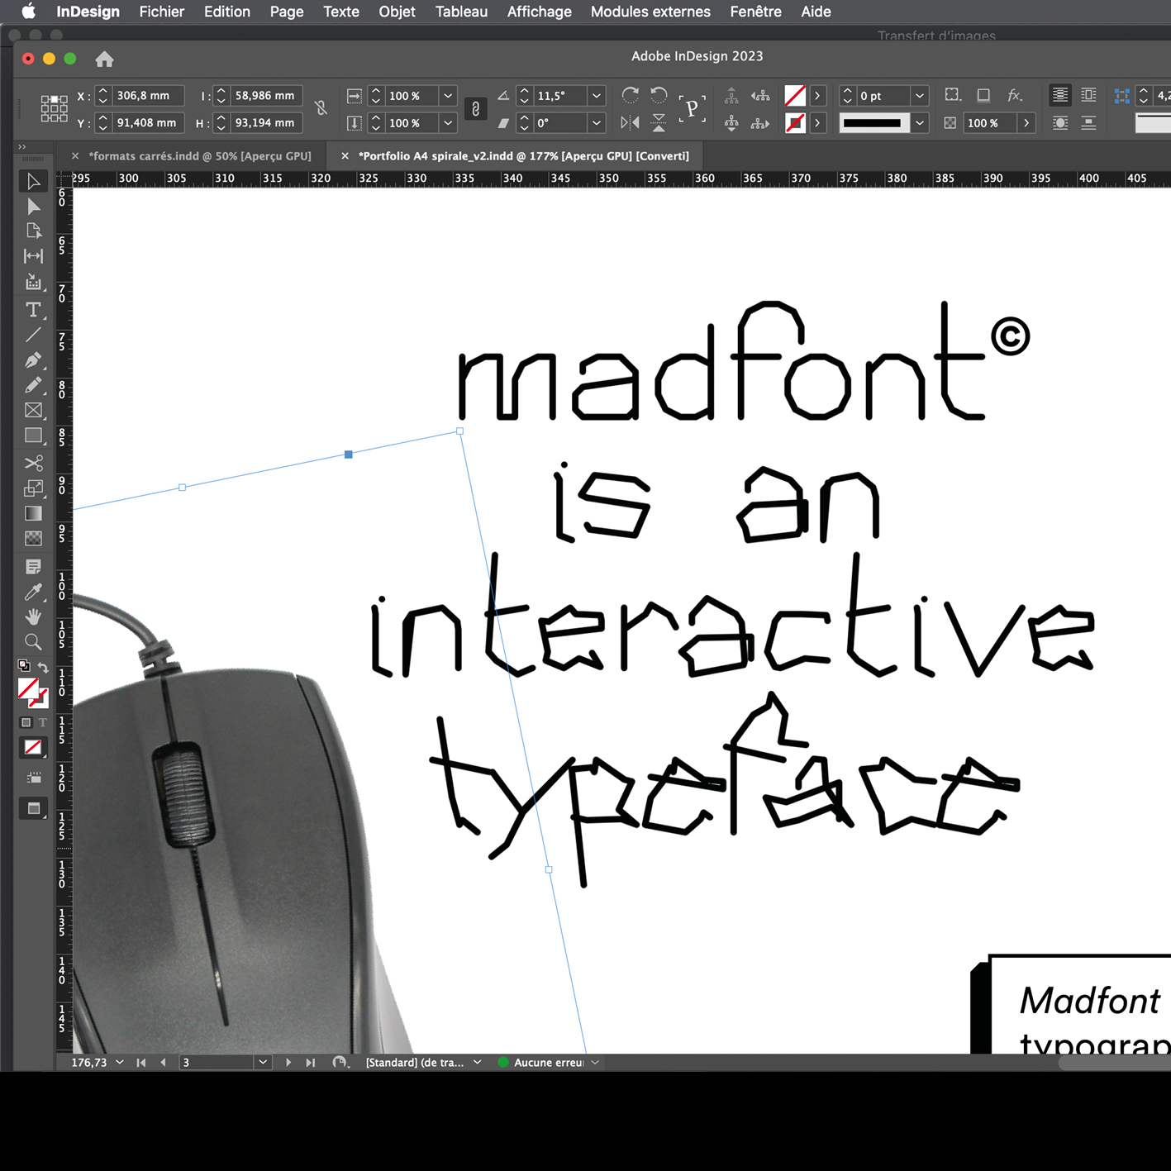Toggle formatting affects text button

pyautogui.click(x=43, y=722)
